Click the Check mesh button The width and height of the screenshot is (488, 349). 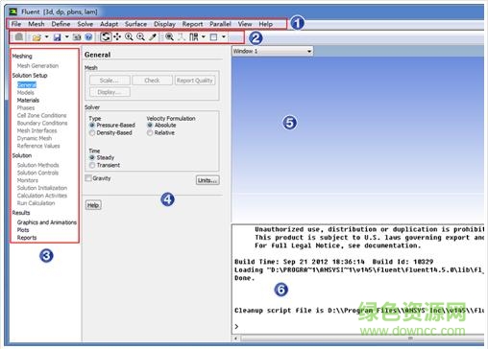(152, 81)
